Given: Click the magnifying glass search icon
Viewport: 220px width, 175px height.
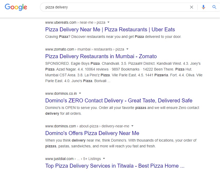Looking at the screenshot, I should tap(214, 7).
